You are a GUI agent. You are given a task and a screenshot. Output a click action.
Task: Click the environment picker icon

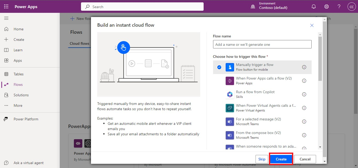[253, 7]
